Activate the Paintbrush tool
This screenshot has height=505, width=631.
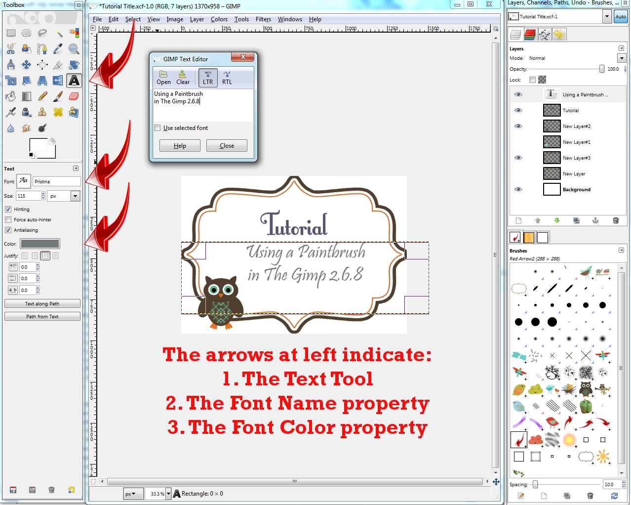(58, 96)
